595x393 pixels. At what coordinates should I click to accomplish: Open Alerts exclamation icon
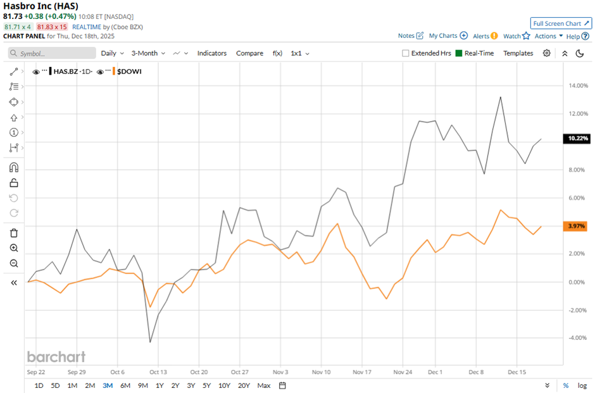point(494,35)
